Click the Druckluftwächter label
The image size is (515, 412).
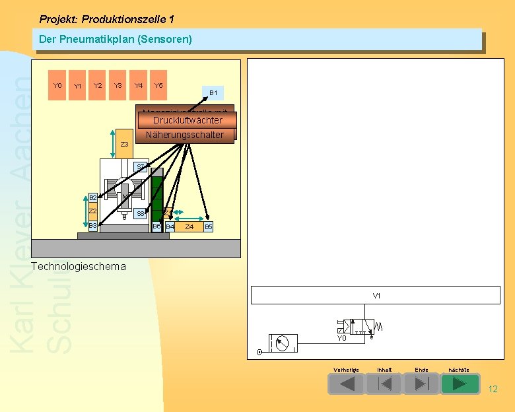188,120
